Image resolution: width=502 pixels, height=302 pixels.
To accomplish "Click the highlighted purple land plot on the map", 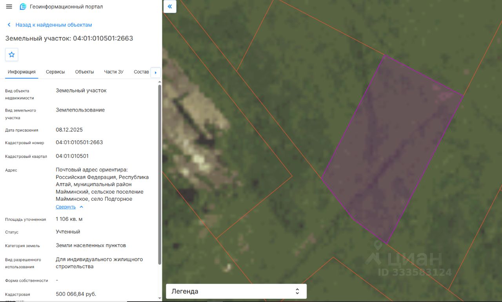I will (x=392, y=149).
